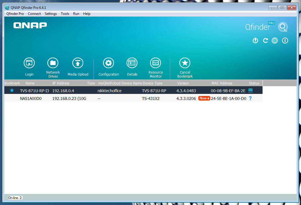The height and width of the screenshot is (205, 301).
Task: Click the On-line: 2. status bar text
Action: click(x=15, y=198)
